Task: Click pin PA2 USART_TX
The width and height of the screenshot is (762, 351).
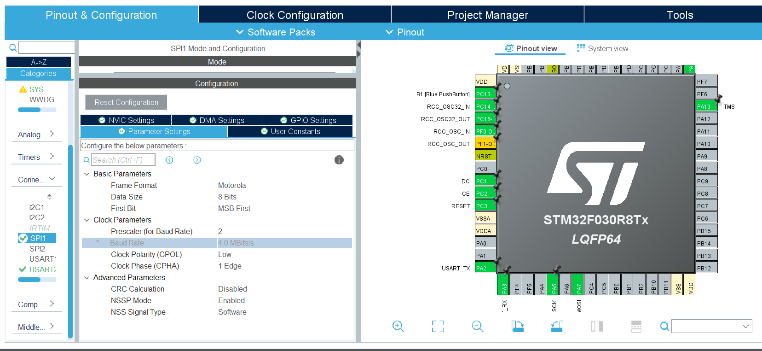Action: 485,268
